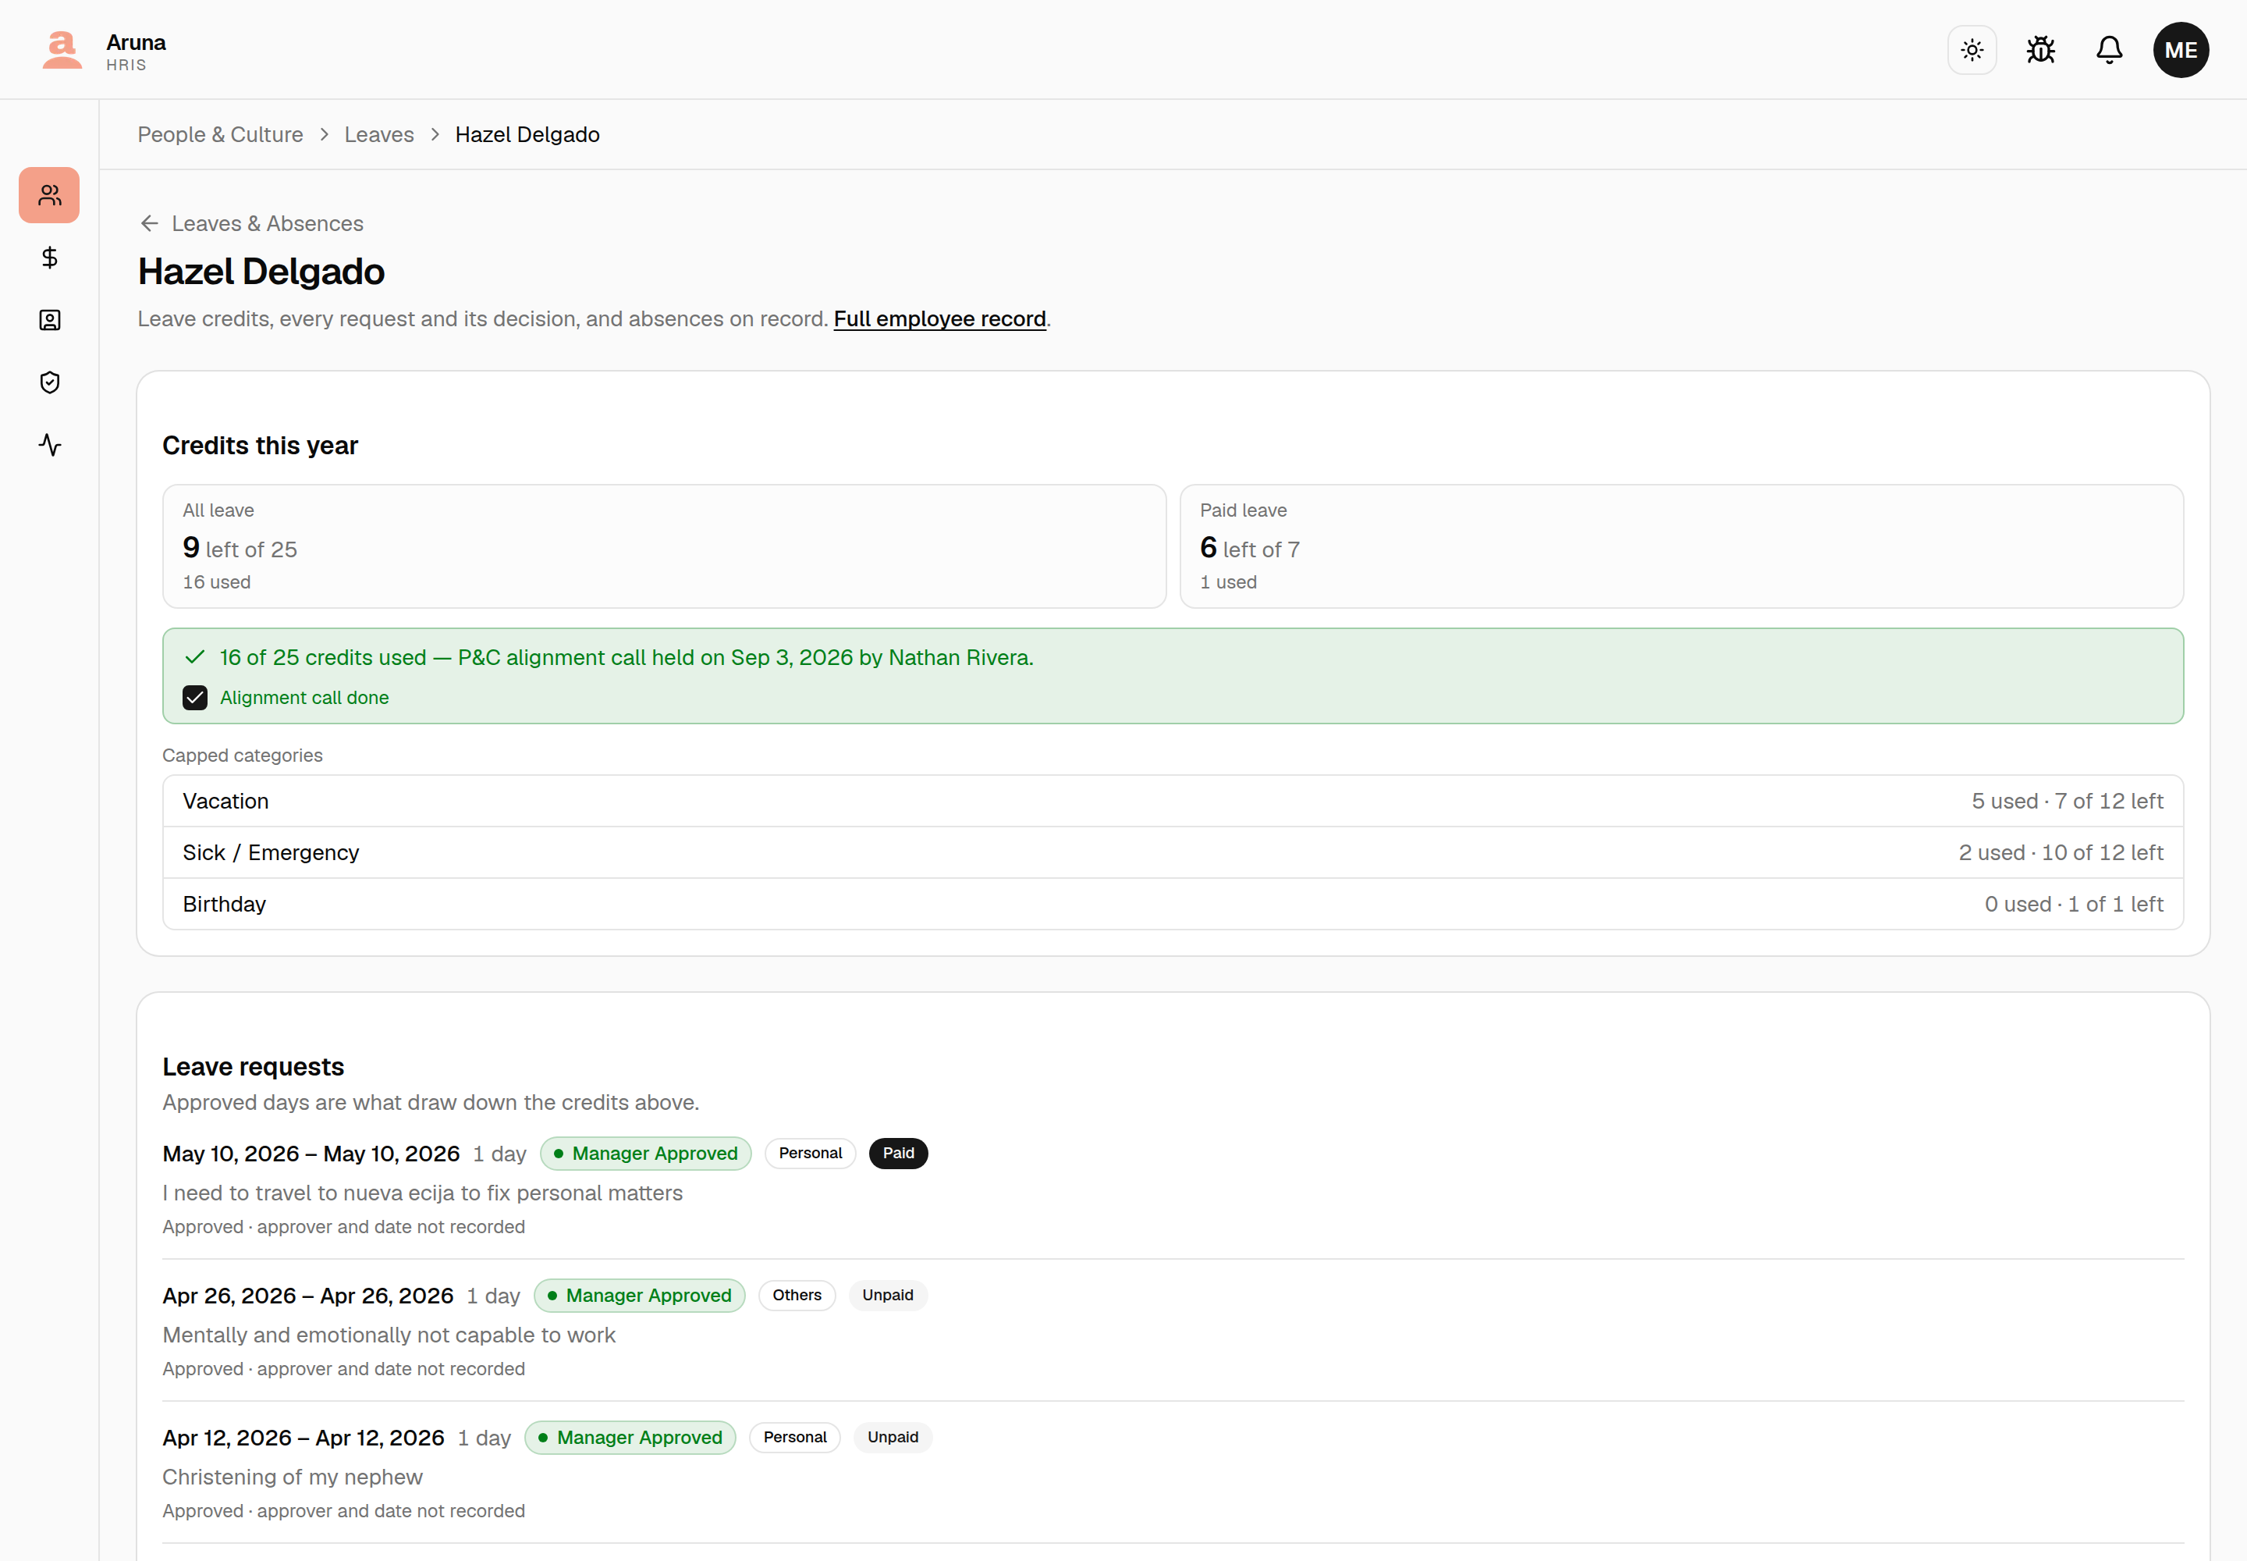Click Unpaid tag on Apr 26 request
Image resolution: width=2247 pixels, height=1561 pixels.
(888, 1295)
